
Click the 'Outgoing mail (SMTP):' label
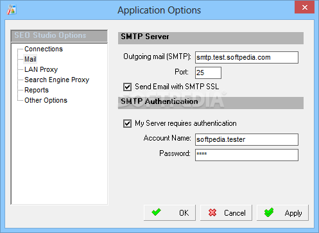click(157, 56)
